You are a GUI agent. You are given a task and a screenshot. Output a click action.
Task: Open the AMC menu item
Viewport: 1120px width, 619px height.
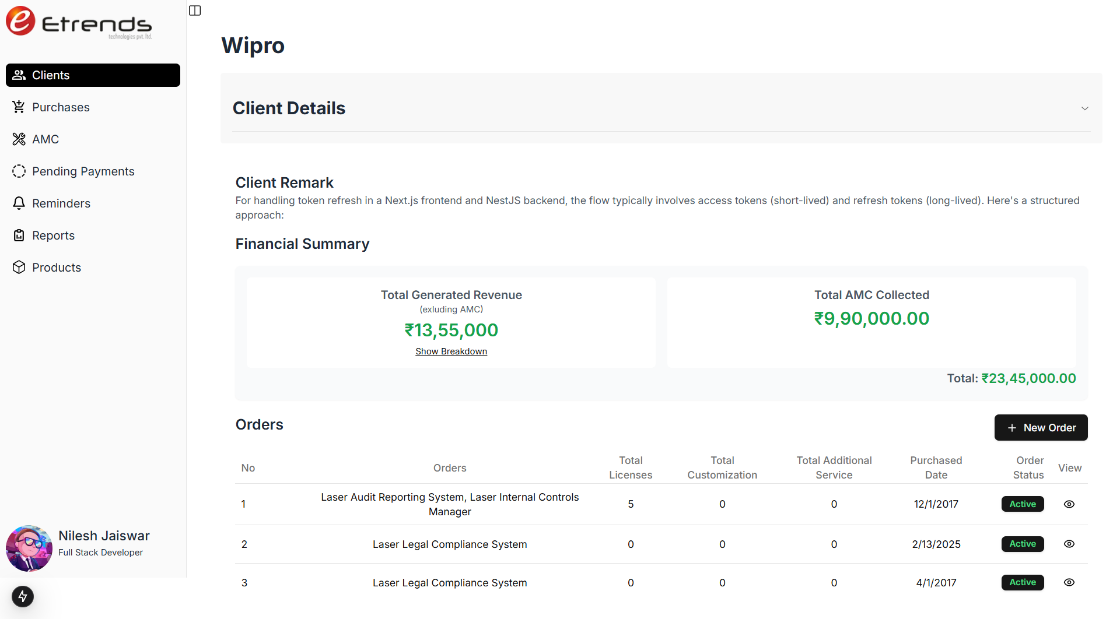(93, 139)
